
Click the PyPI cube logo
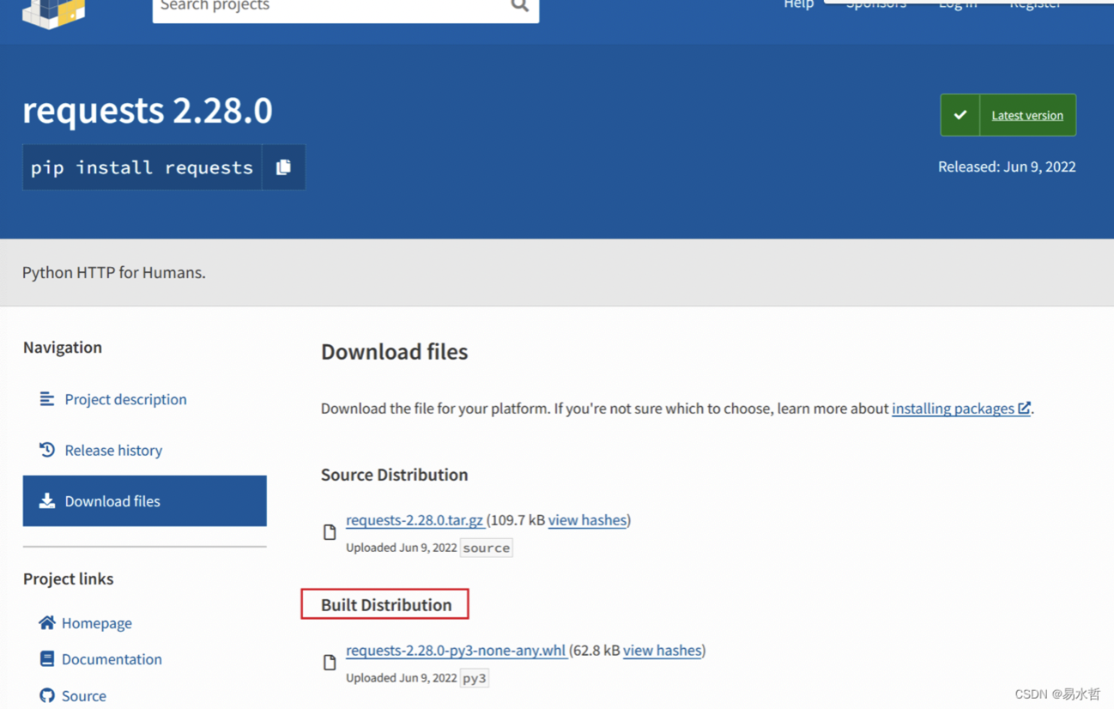tap(54, 14)
